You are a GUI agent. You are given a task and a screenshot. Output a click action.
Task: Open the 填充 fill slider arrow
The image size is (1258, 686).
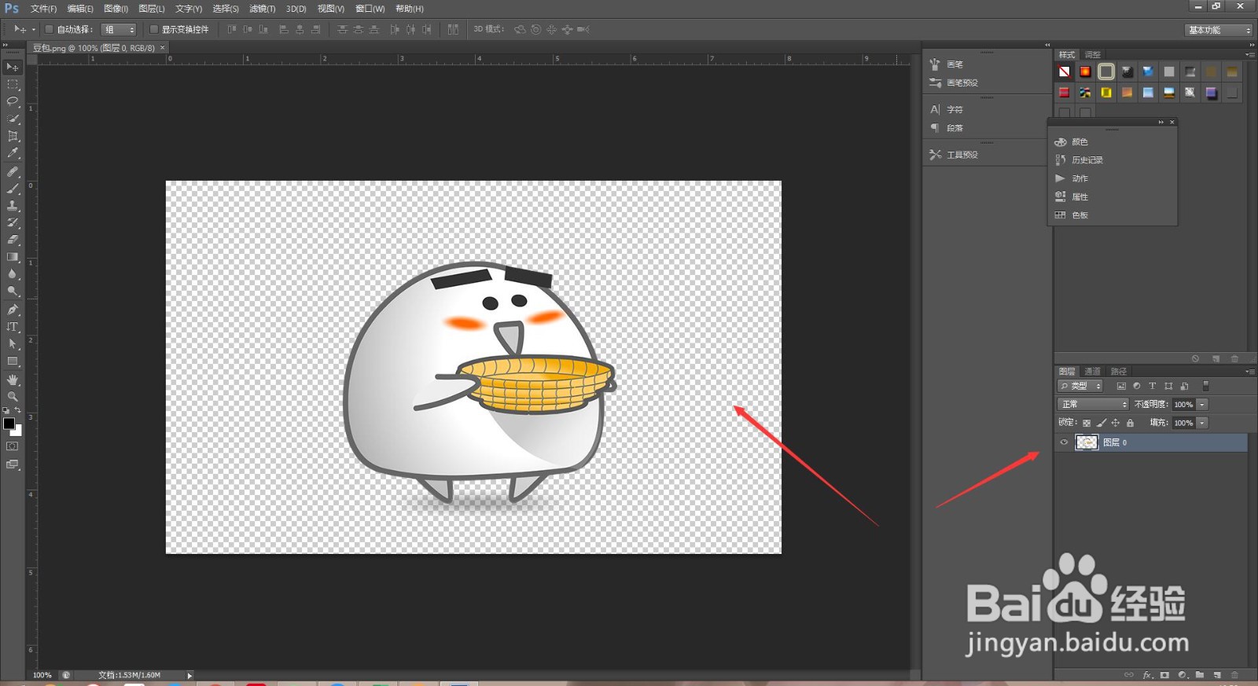(1202, 423)
